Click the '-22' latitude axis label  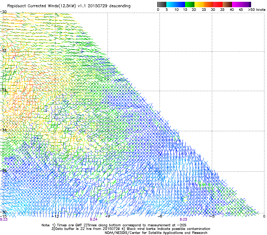(x=3, y=51)
